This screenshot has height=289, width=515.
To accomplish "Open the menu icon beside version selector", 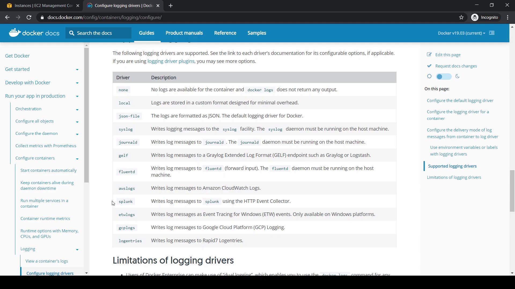I will [492, 33].
